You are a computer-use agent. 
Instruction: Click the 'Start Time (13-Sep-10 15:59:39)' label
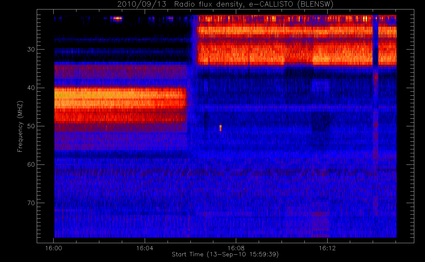225,254
